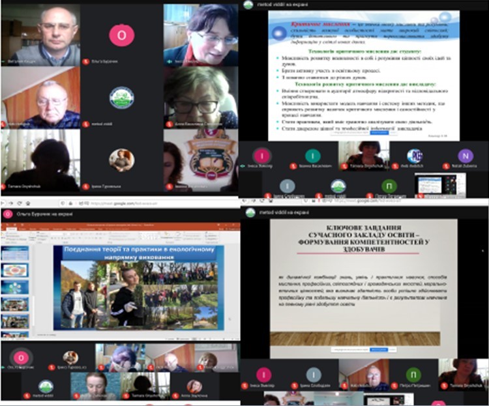The width and height of the screenshot is (489, 406).
Task: Open blue-haired woman video tile in bottom-left strip
Action: pyautogui.click(x=121, y=358)
